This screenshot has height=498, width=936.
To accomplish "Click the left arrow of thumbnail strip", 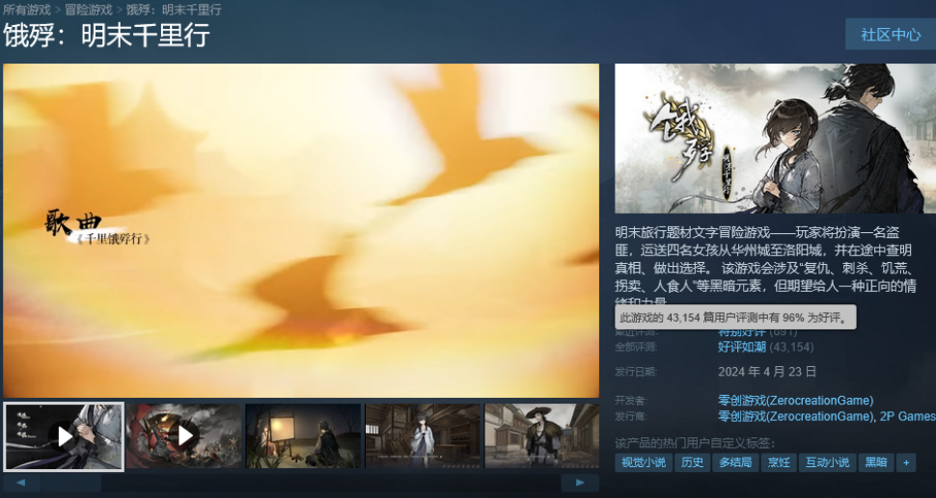I will click(21, 483).
